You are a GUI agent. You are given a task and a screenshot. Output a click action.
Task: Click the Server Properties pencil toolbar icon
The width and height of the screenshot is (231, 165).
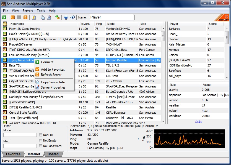point(49,17)
